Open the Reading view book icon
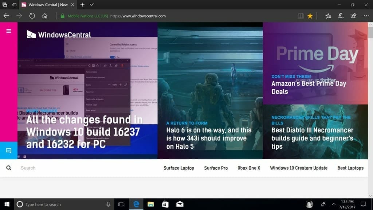This screenshot has width=373, height=210. (x=301, y=16)
